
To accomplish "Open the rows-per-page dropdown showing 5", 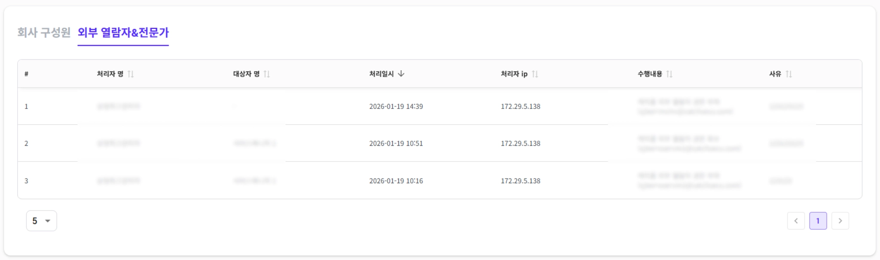I will click(x=41, y=221).
